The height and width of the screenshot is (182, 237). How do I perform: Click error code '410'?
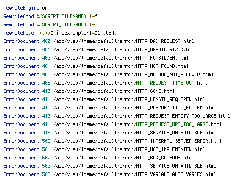[x=46, y=91]
